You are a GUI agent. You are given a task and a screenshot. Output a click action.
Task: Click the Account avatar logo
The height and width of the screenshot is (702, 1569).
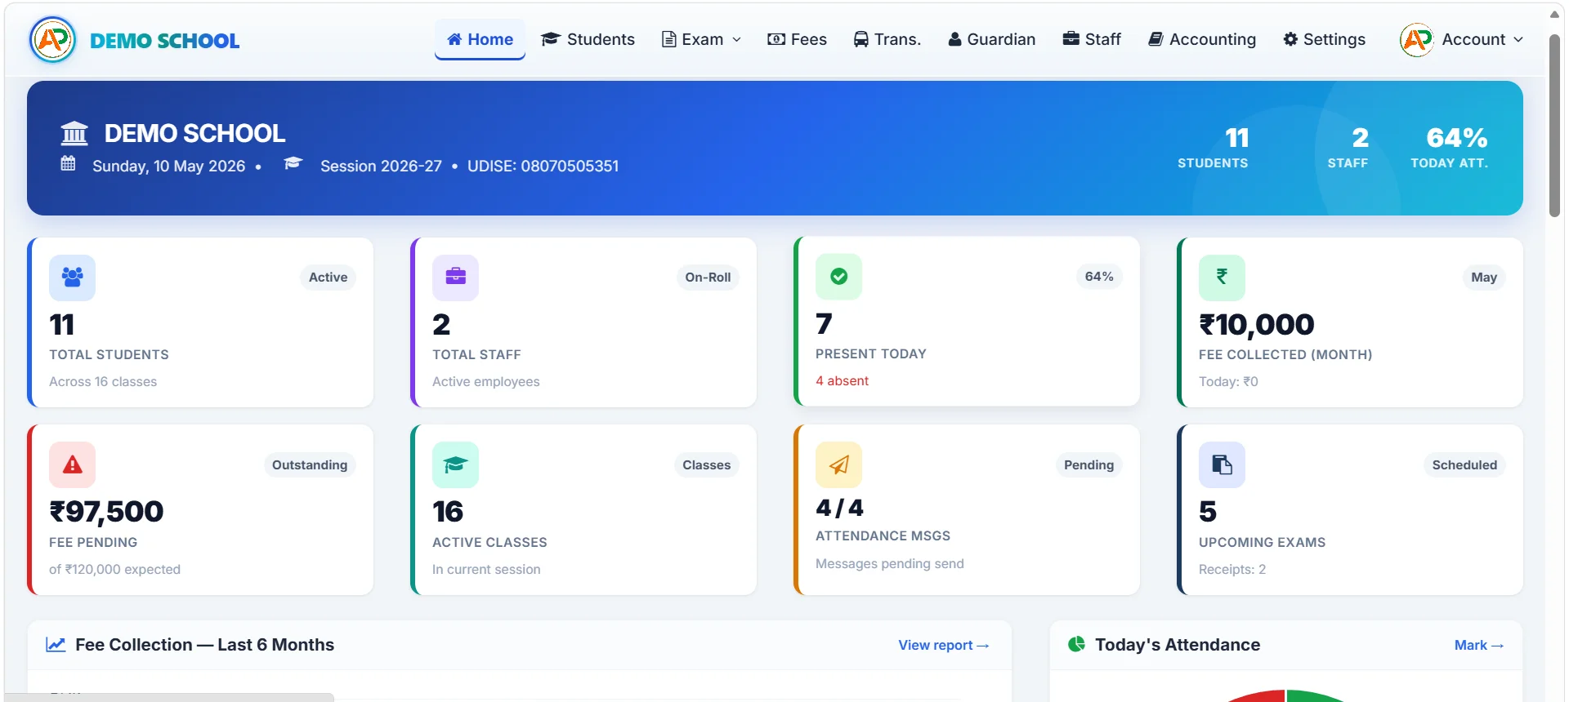tap(1417, 39)
